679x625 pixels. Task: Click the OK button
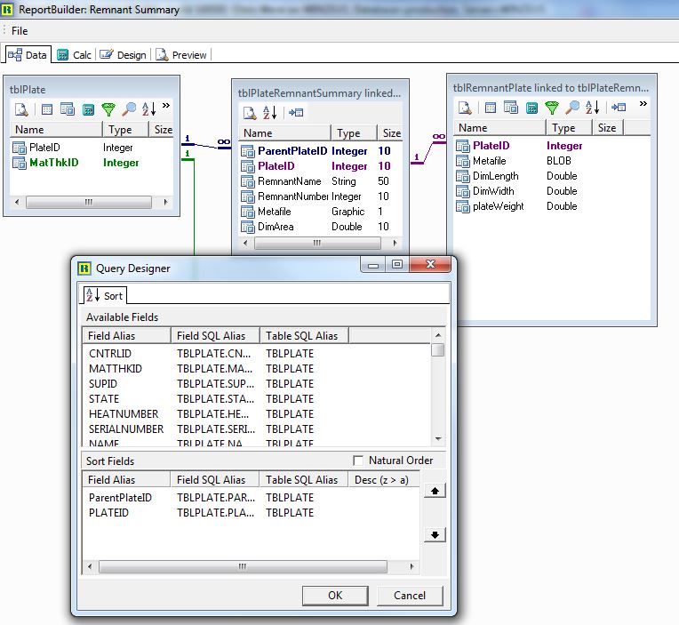335,596
